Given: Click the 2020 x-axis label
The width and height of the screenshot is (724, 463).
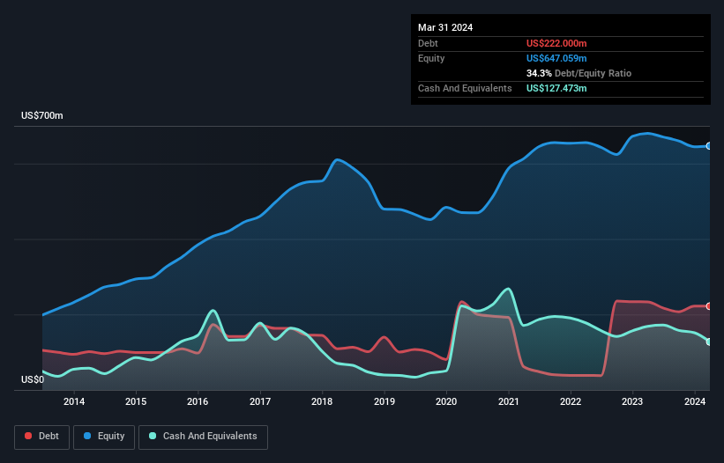Looking at the screenshot, I should click(446, 401).
